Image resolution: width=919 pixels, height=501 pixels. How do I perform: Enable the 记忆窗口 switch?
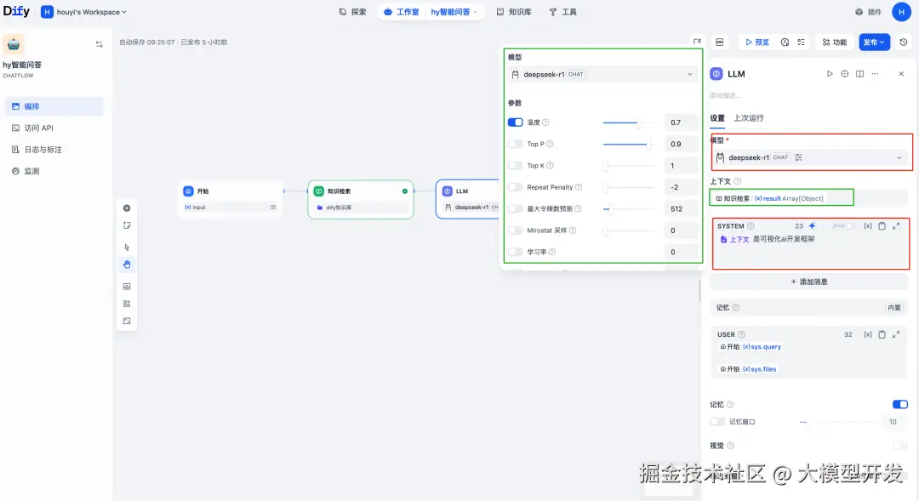click(717, 421)
